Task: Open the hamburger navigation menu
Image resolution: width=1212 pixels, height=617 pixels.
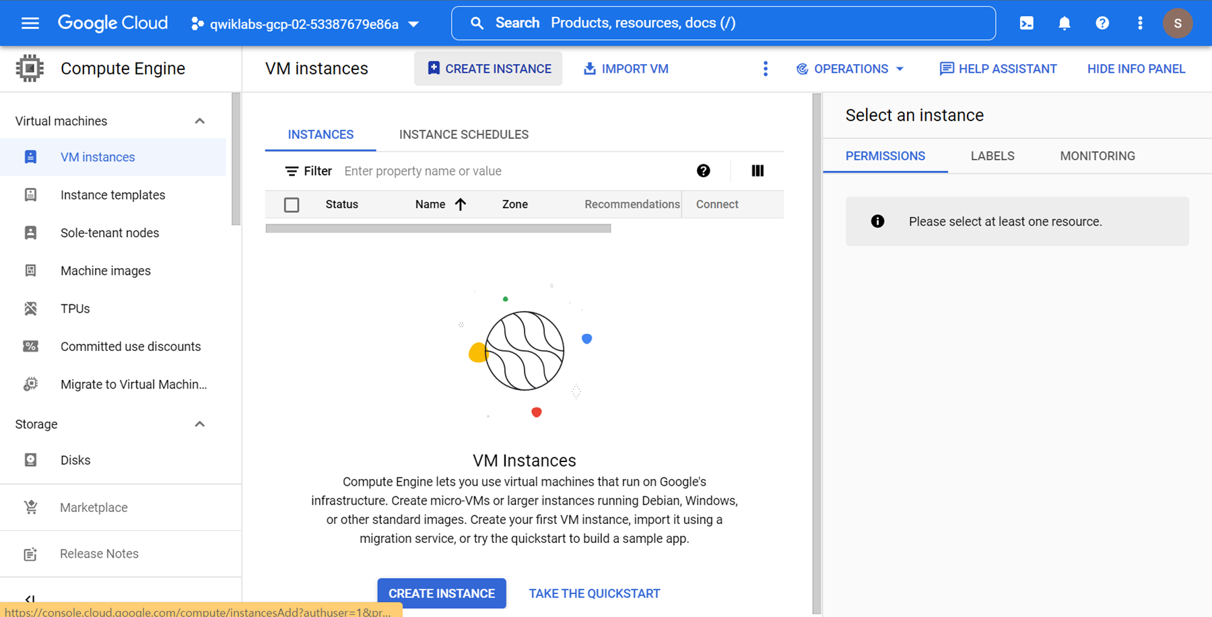Action: [x=30, y=24]
